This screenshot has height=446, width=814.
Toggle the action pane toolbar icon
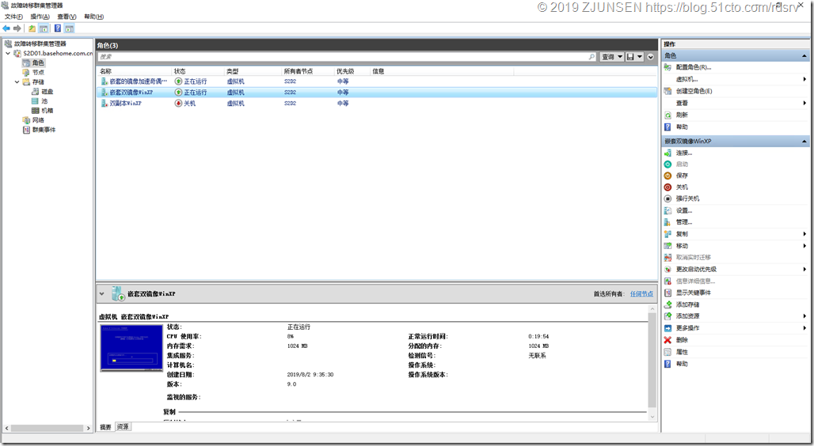[70, 28]
